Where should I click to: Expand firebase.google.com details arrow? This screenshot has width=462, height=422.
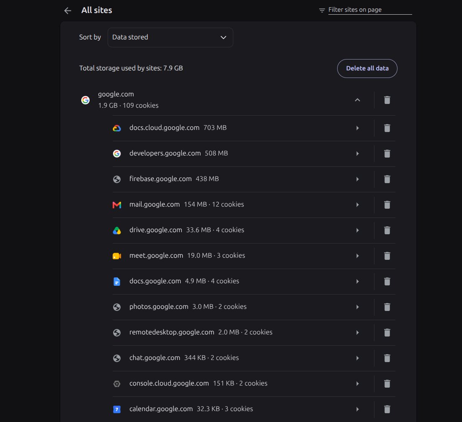(x=357, y=179)
